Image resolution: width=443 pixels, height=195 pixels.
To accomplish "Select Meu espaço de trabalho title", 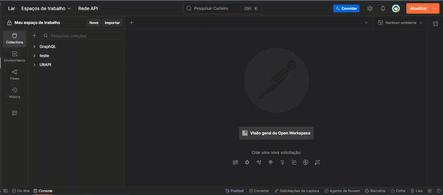I will [37, 23].
